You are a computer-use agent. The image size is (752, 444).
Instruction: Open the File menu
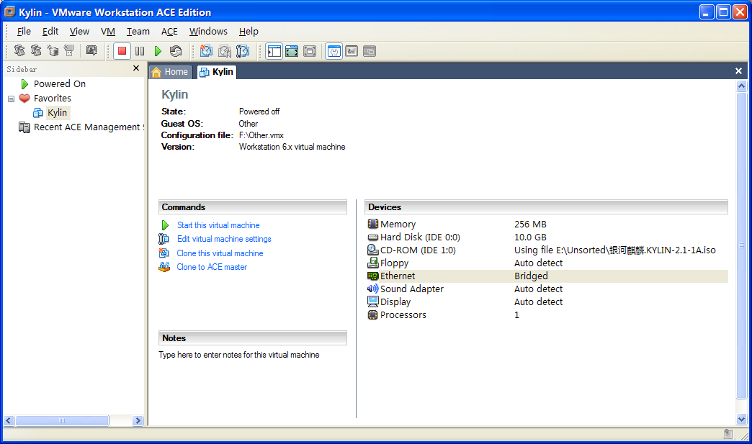(x=24, y=31)
